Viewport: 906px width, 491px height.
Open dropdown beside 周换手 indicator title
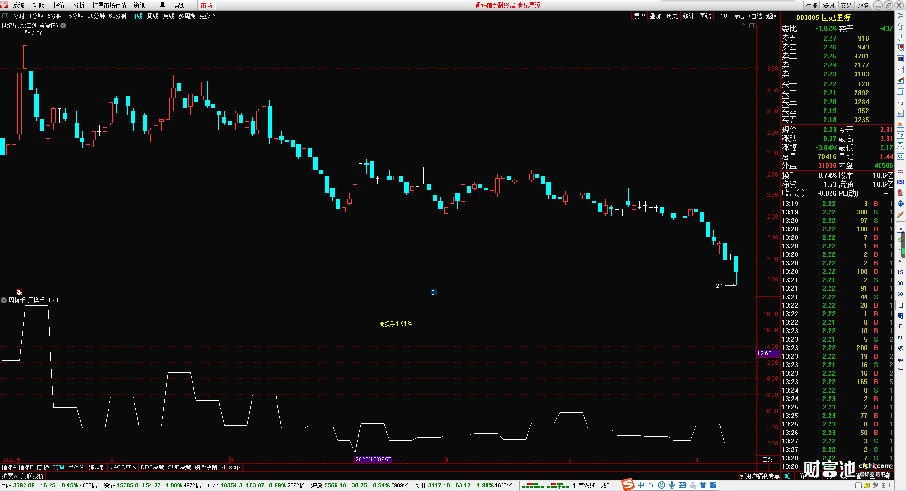point(4,300)
